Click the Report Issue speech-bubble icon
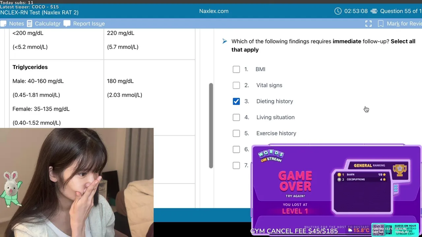The height and width of the screenshot is (237, 422). point(67,24)
